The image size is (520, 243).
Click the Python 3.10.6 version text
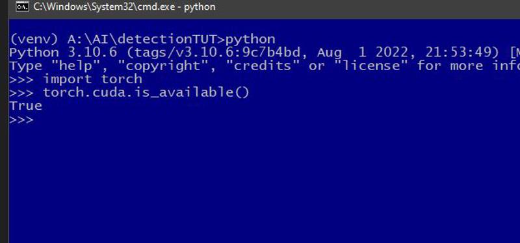(63, 53)
